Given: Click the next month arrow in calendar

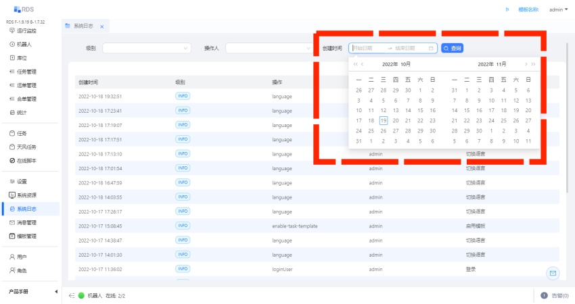Looking at the screenshot, I should click(x=526, y=64).
